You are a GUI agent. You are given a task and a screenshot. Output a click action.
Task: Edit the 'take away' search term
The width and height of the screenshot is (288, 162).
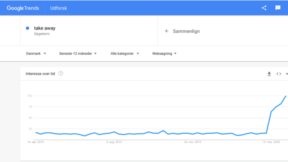tap(45, 28)
